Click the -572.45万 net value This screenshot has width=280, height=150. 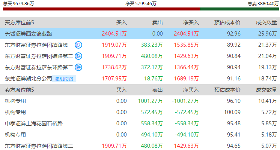(x=187, y=112)
